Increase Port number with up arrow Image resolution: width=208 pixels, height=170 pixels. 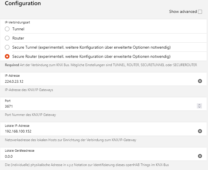coord(199,105)
